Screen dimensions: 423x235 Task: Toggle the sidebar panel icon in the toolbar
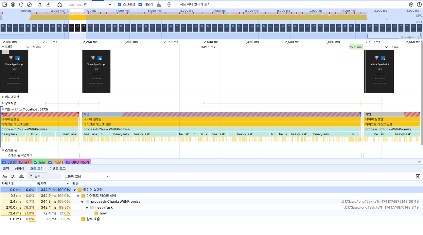pos(5,5)
